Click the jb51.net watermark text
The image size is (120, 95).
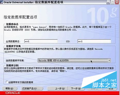click(109, 80)
